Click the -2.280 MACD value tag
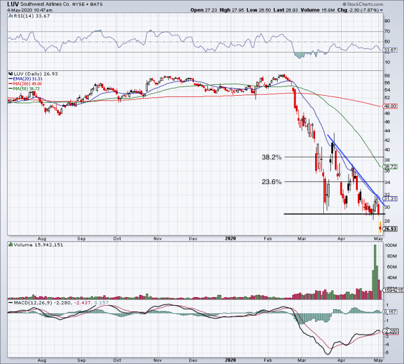 (390, 331)
